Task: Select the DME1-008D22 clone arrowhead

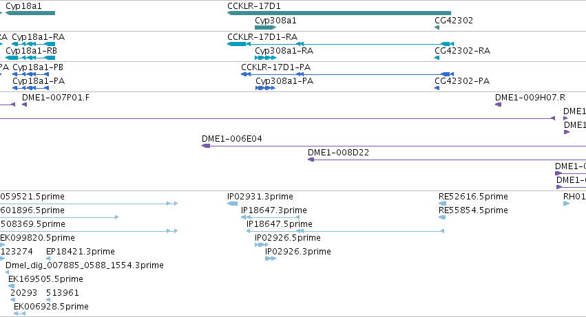Action: [x=311, y=160]
